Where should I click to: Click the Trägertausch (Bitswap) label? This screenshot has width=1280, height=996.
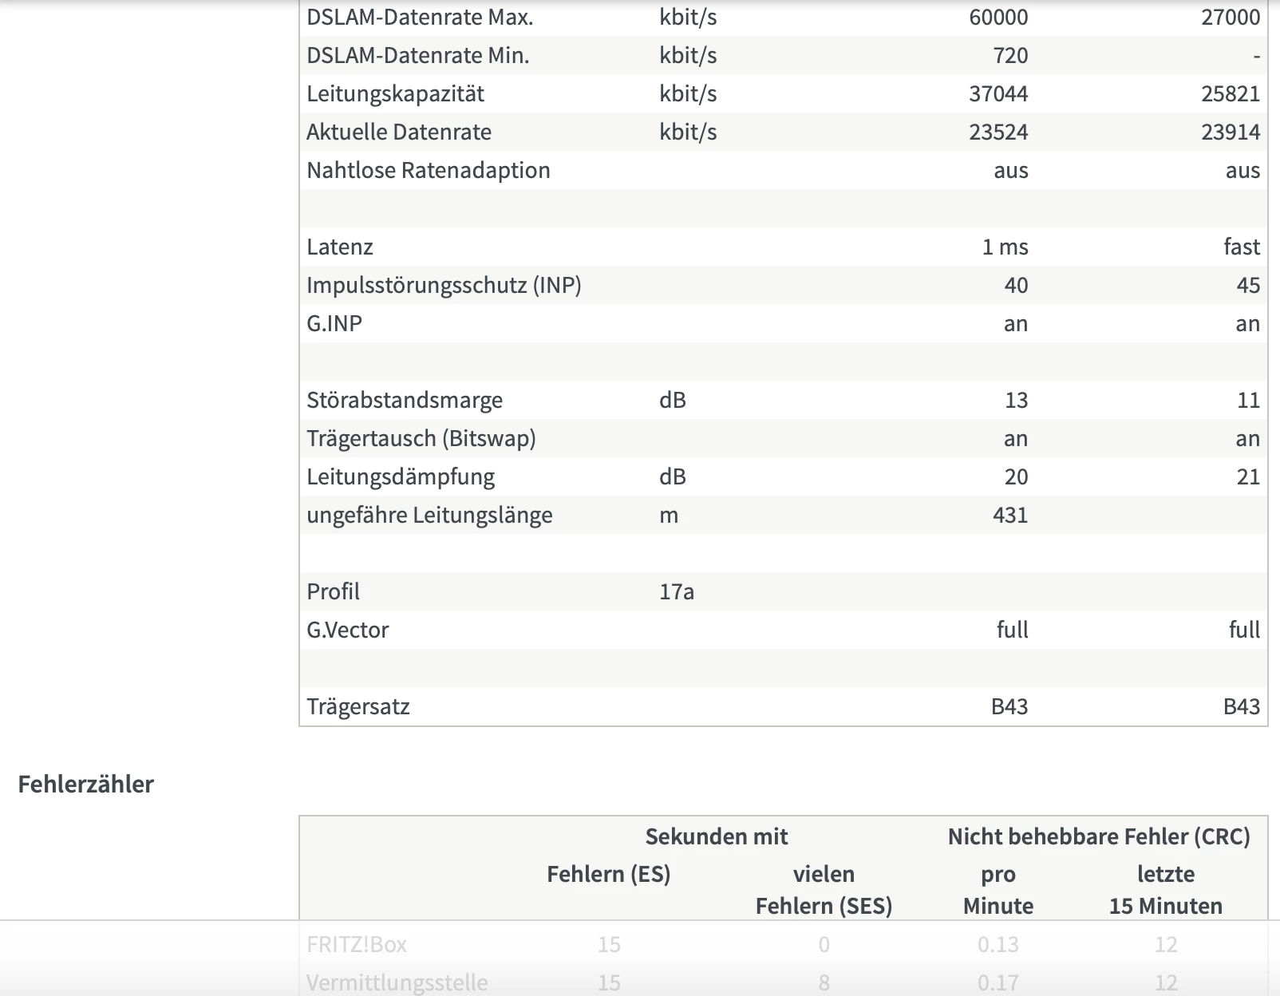[421, 438]
